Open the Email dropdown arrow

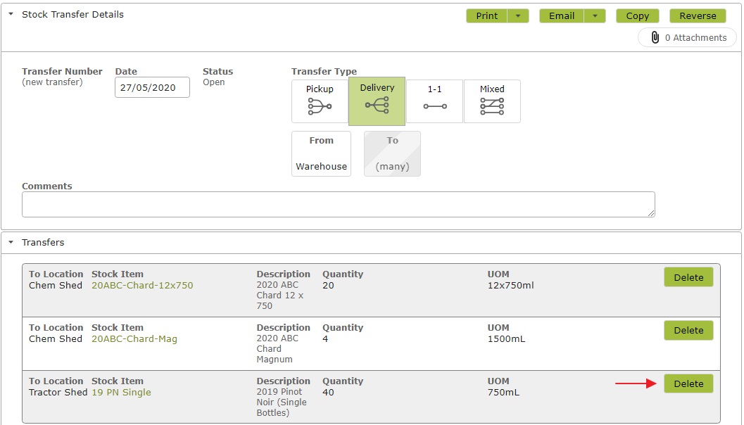click(595, 15)
